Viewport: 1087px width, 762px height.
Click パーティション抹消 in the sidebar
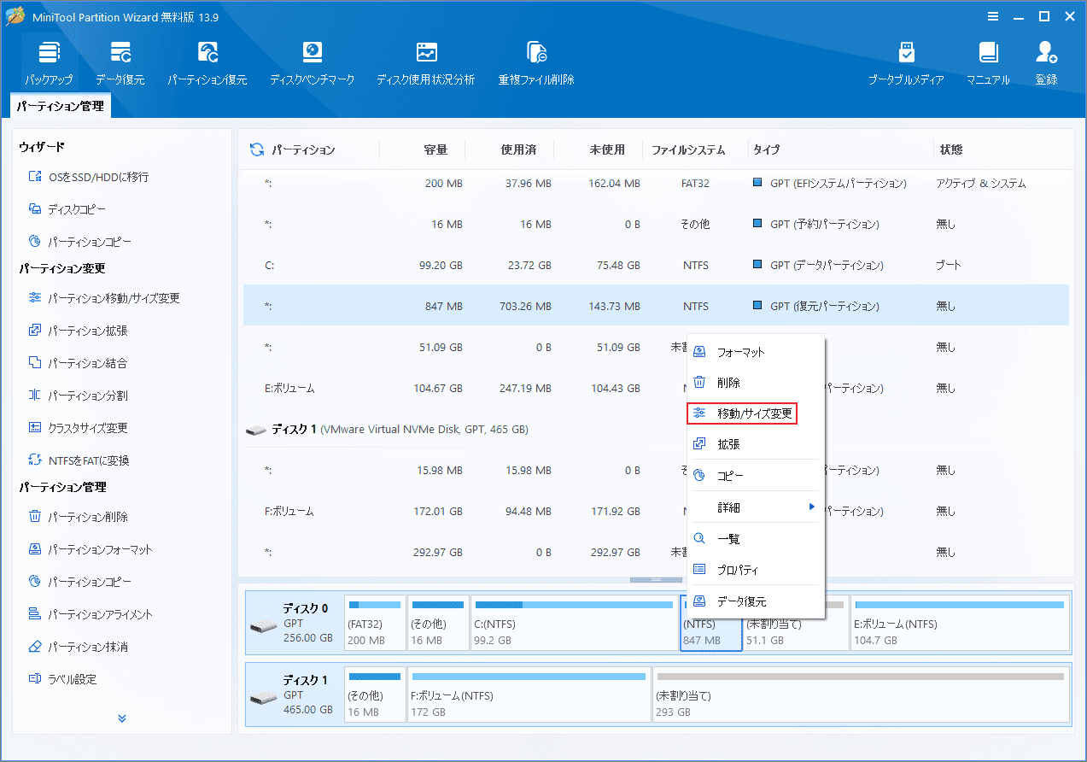click(x=78, y=647)
